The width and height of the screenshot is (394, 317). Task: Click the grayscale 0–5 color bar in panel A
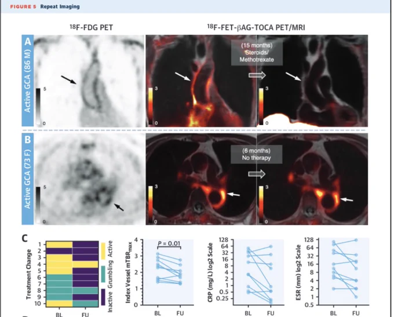tap(38, 106)
